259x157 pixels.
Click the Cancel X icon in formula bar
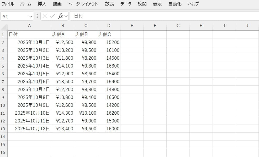coord(45,16)
